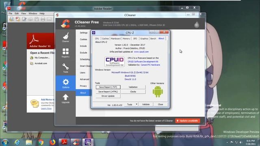This screenshot has height=146, width=260.
Task: Click the save icon in Adobe Reader toolbar
Action: [x=37, y=19]
